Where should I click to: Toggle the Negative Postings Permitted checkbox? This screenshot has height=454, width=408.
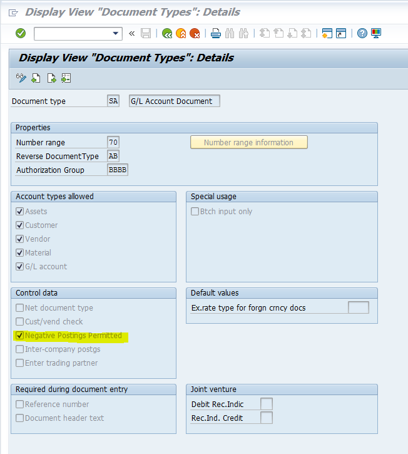[x=19, y=336]
